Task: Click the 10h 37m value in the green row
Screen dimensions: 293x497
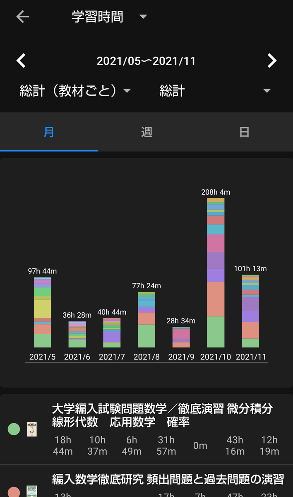Action: 97,446
